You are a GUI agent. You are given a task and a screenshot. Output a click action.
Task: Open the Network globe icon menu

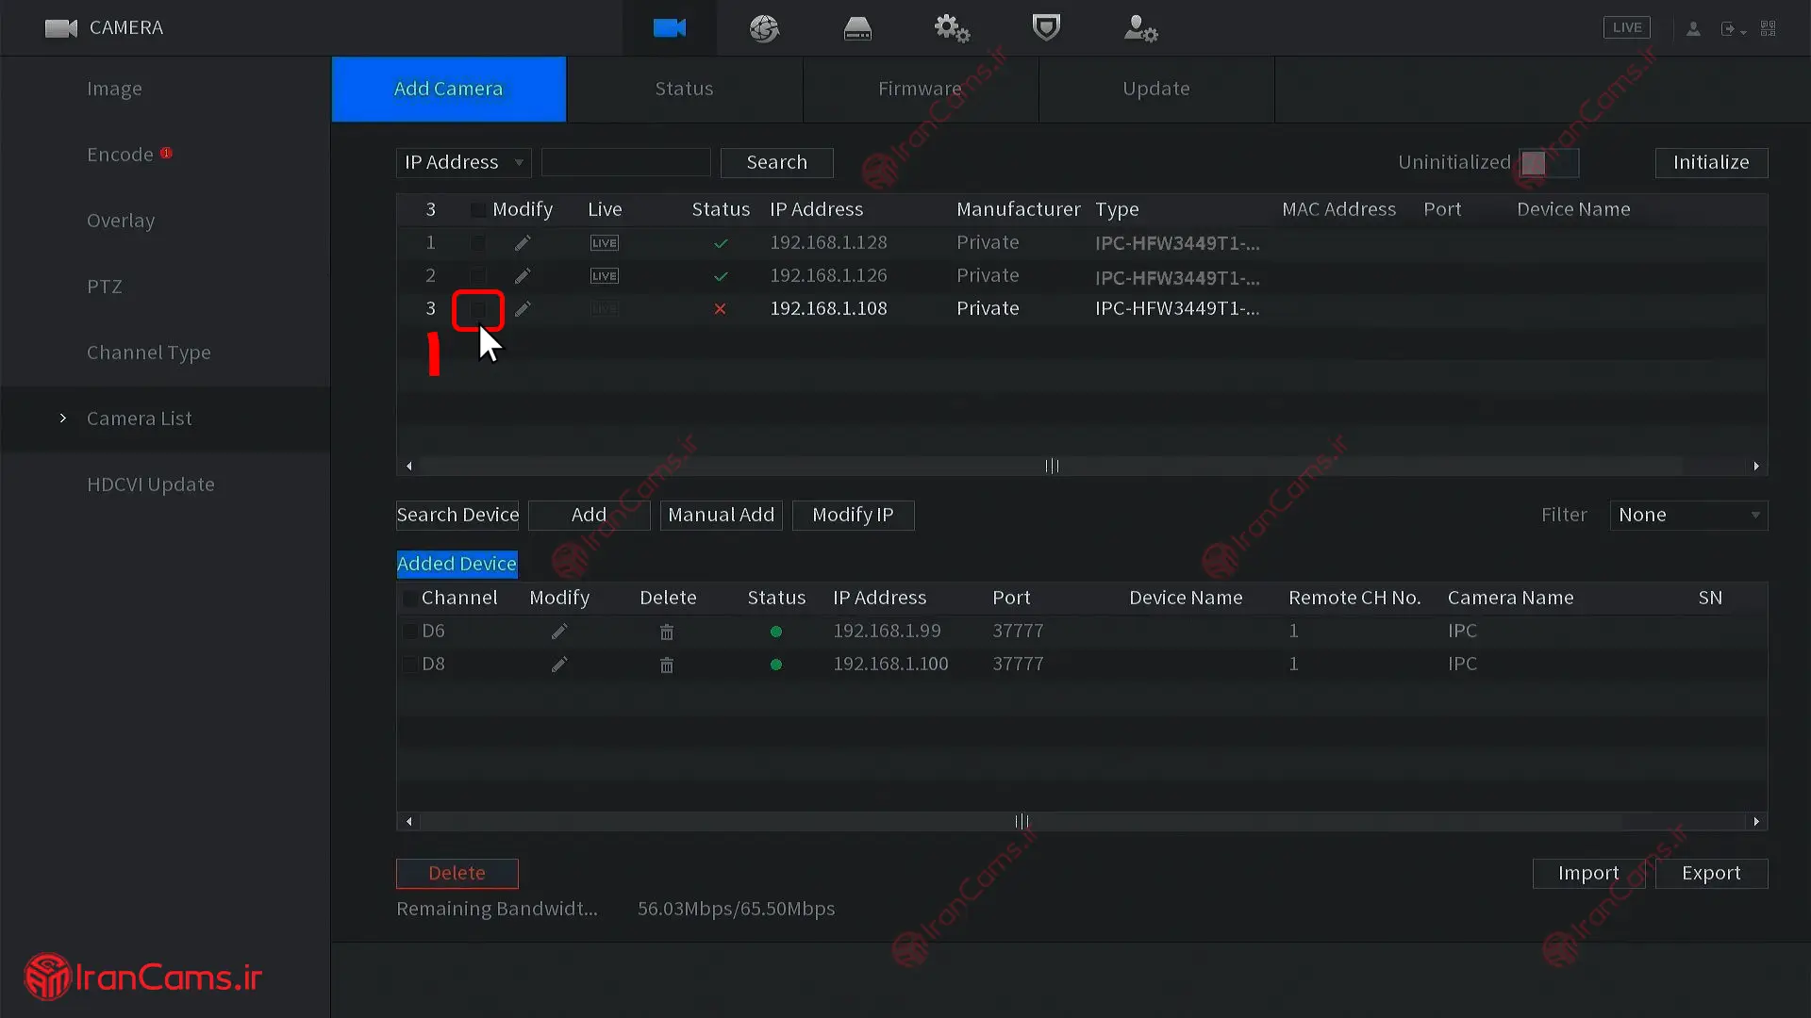[764, 28]
